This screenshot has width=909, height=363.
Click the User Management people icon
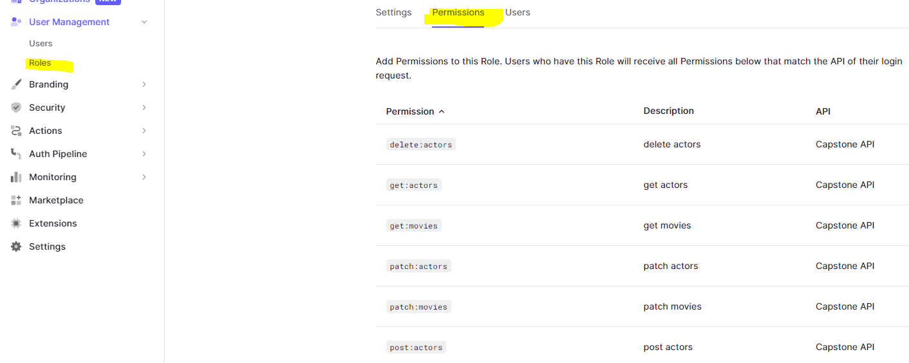[x=16, y=22]
